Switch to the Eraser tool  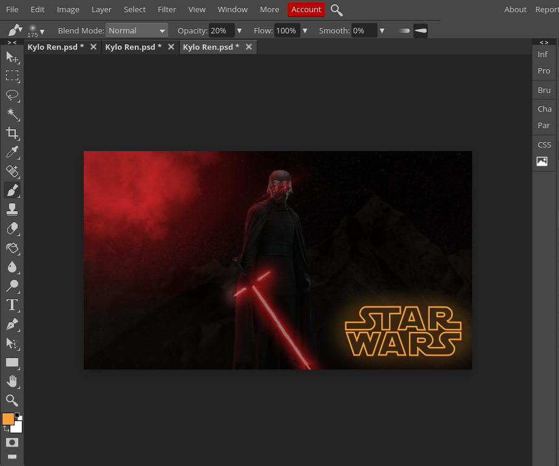click(12, 229)
